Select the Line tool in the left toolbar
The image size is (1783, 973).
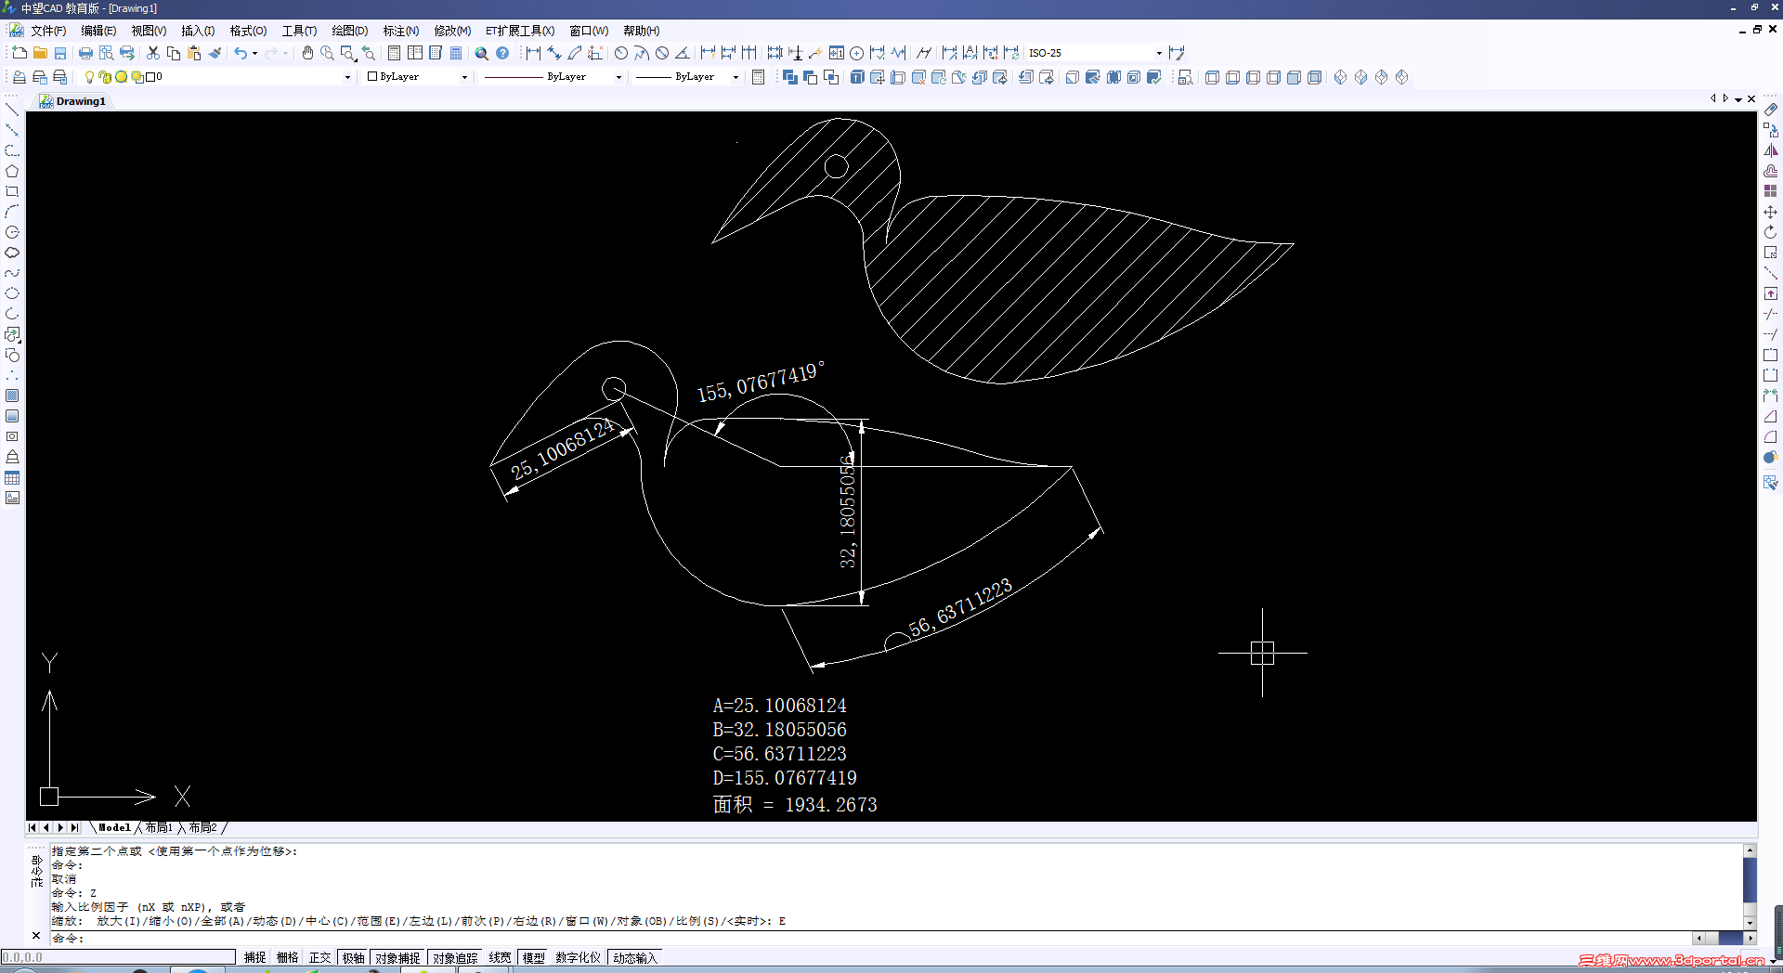12,110
